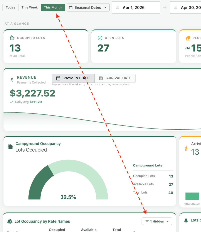Click the Seasonal Dates calendar icon
This screenshot has width=201, height=232.
(x=71, y=7)
